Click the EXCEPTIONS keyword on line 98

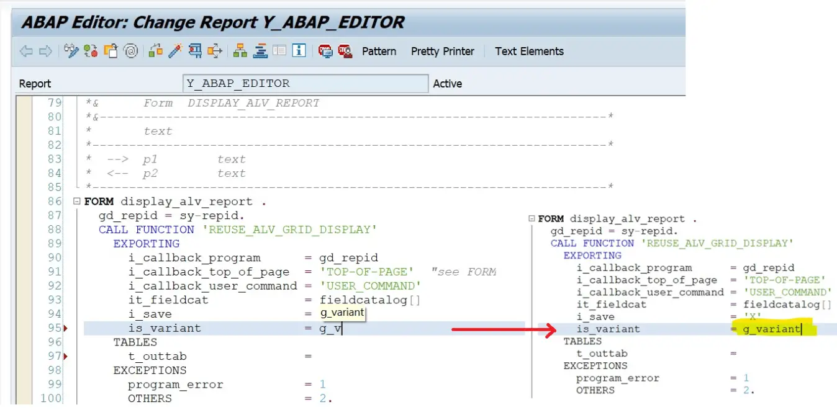(x=150, y=370)
